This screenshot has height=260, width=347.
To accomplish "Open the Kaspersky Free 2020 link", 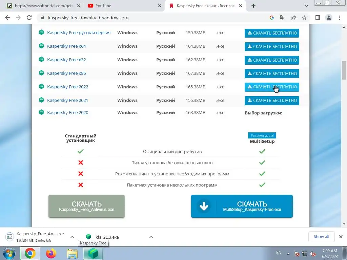I will pos(67,112).
